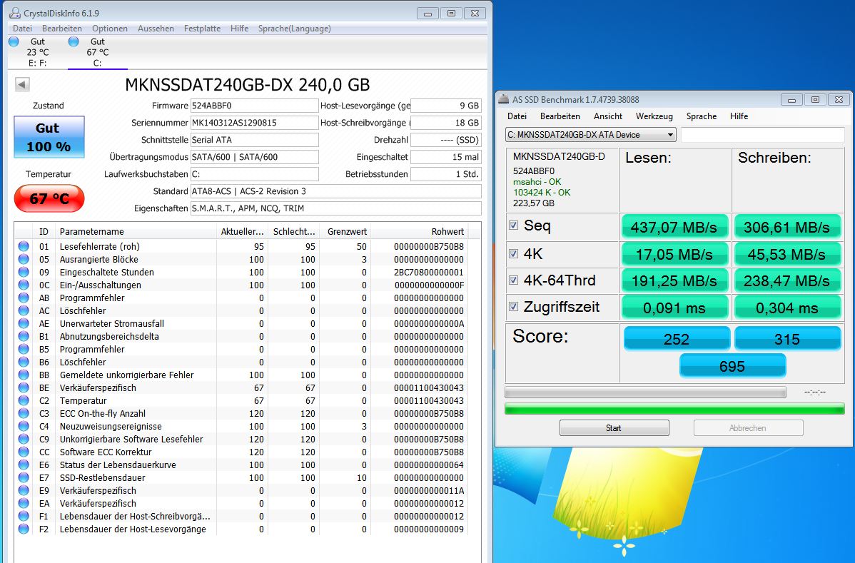
Task: Click the AS SSD Benchmark title bar icon
Action: (503, 100)
